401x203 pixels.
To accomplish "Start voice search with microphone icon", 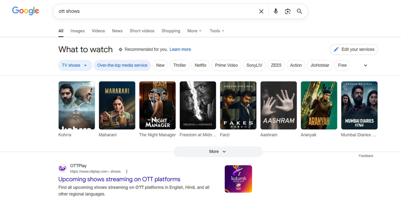I will click(x=276, y=11).
